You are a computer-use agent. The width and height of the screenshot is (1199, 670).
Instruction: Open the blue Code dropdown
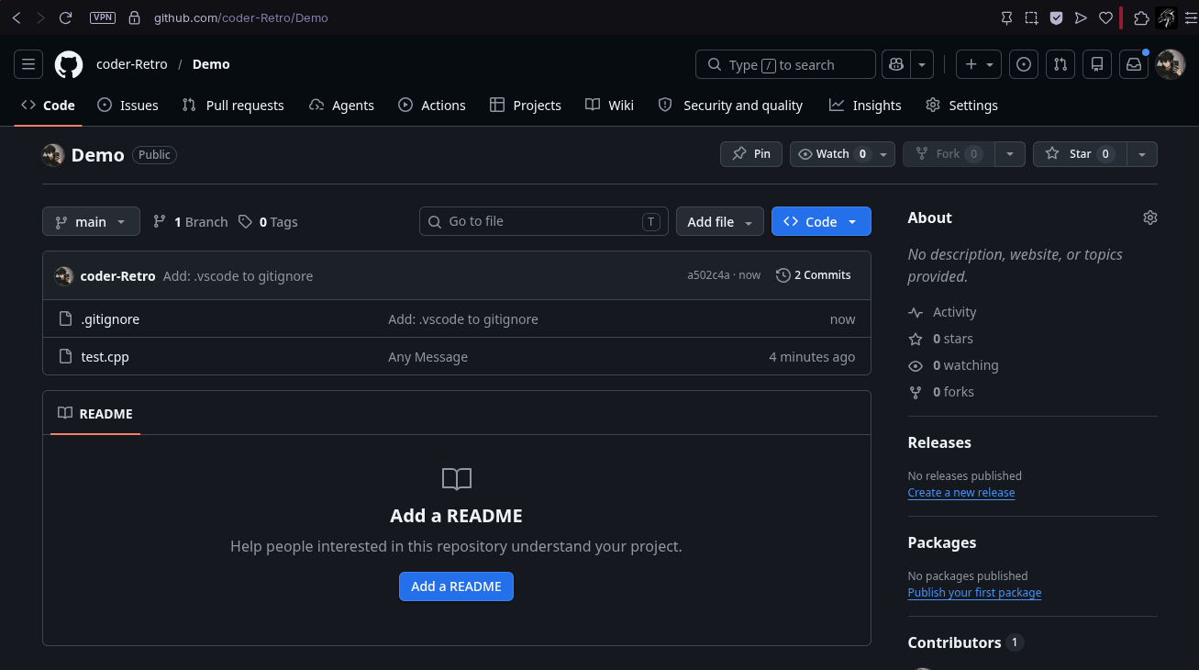click(x=821, y=221)
